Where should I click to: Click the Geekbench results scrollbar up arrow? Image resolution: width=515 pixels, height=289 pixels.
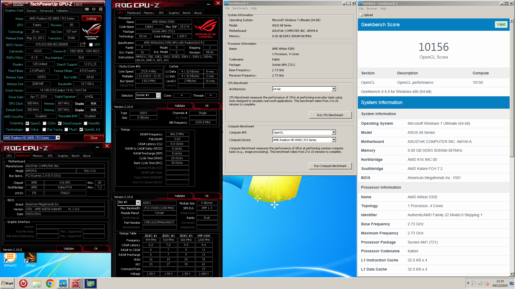(x=512, y=21)
